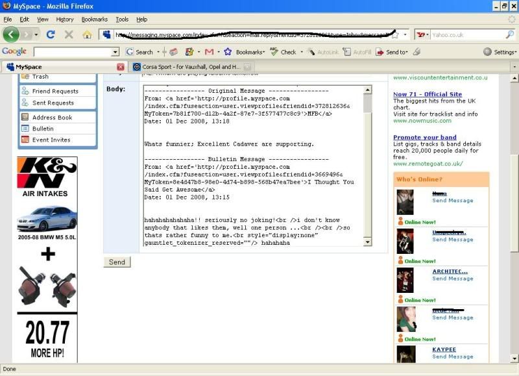Open the Friend Requests sidebar link
The image size is (519, 376).
point(55,92)
